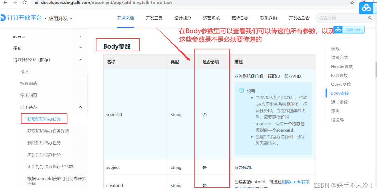Jump to Header参数 in the page outline

[x=342, y=67]
